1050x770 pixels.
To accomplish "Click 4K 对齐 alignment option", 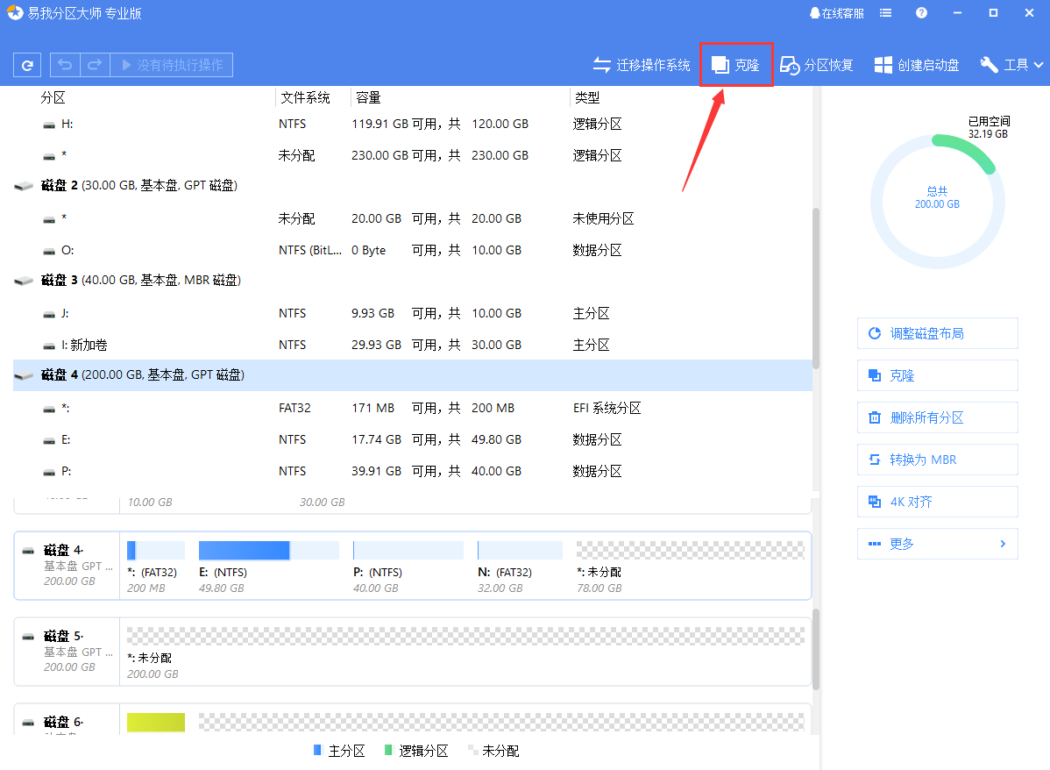I will point(937,502).
